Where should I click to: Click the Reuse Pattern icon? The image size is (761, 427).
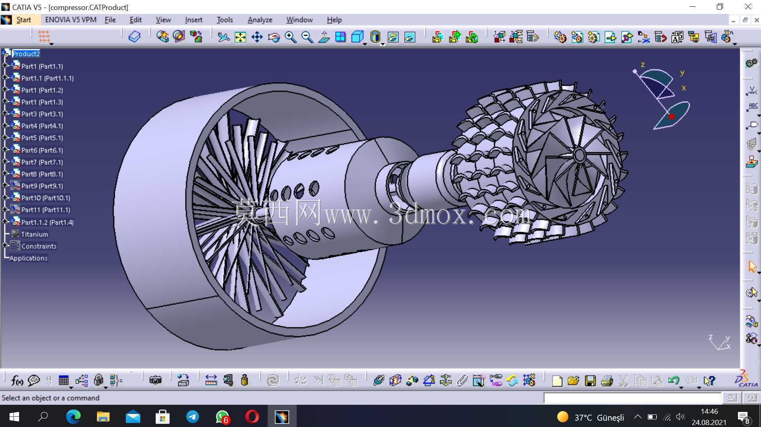tap(529, 381)
